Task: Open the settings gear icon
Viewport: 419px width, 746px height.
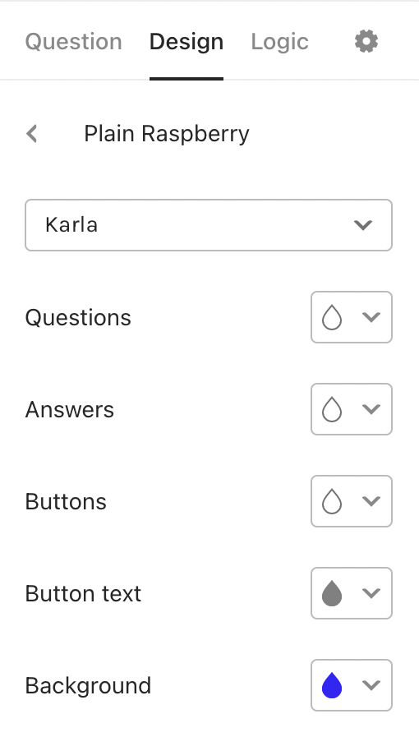Action: click(366, 41)
